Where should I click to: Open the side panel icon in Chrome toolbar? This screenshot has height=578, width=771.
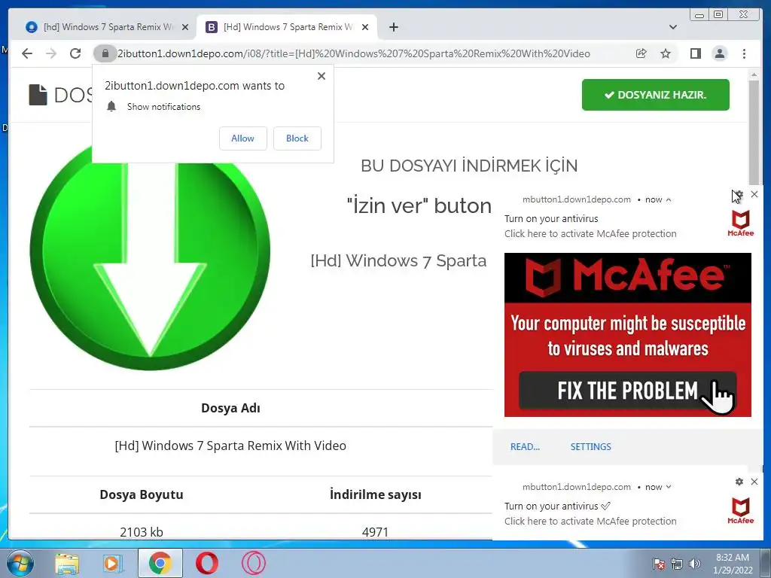[x=695, y=53]
